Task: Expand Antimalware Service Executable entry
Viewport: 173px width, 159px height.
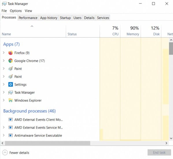Action: 4,135
